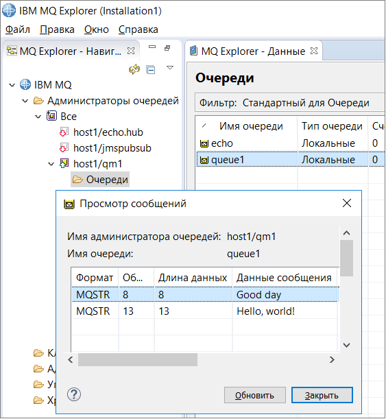Click the Закрыть button
The height and width of the screenshot is (419, 386).
322,395
